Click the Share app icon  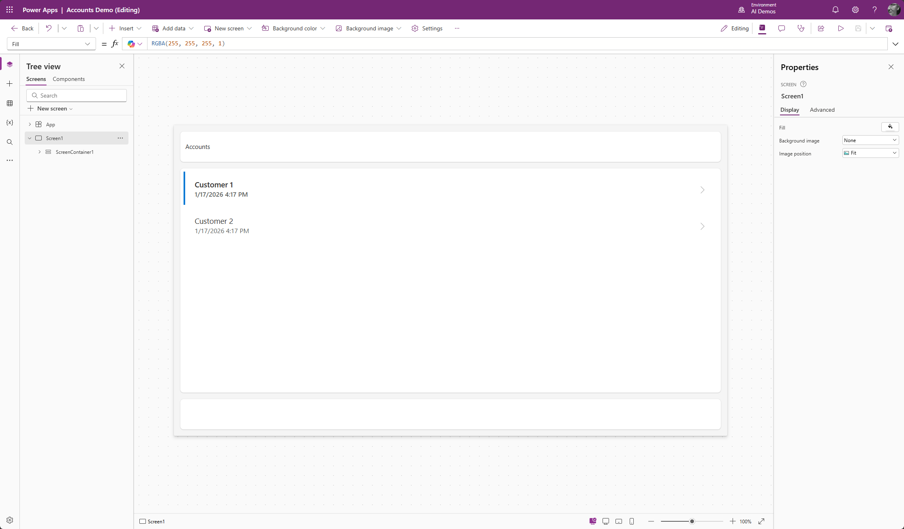(x=821, y=28)
